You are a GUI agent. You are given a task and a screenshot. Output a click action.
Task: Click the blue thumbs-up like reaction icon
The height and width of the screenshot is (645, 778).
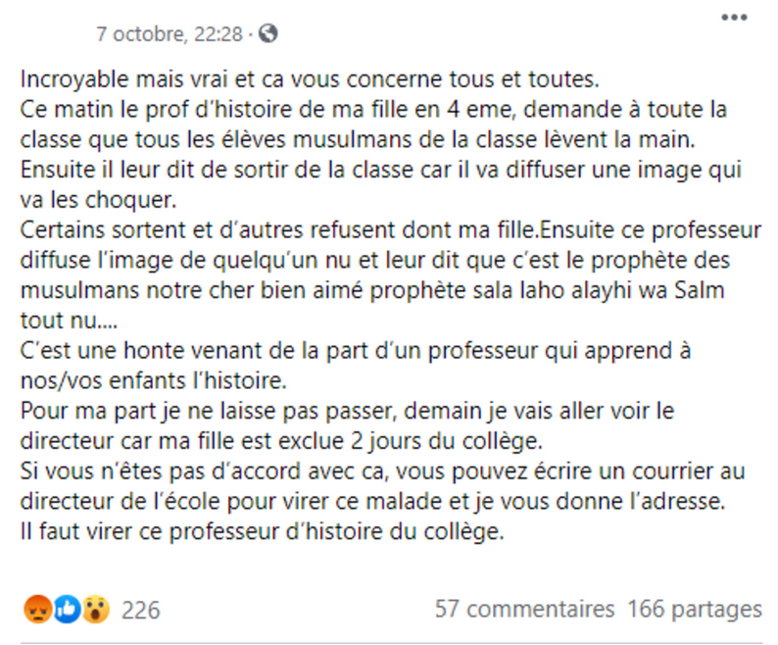(x=67, y=609)
